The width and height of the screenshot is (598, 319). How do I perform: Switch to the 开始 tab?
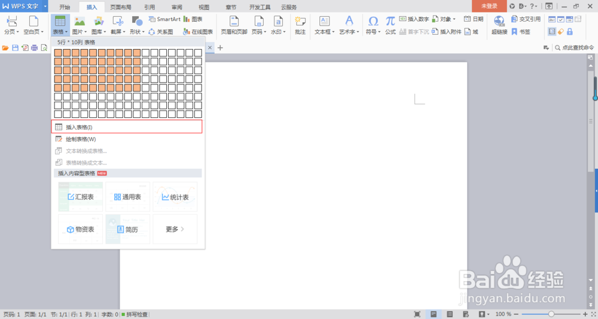click(x=65, y=7)
